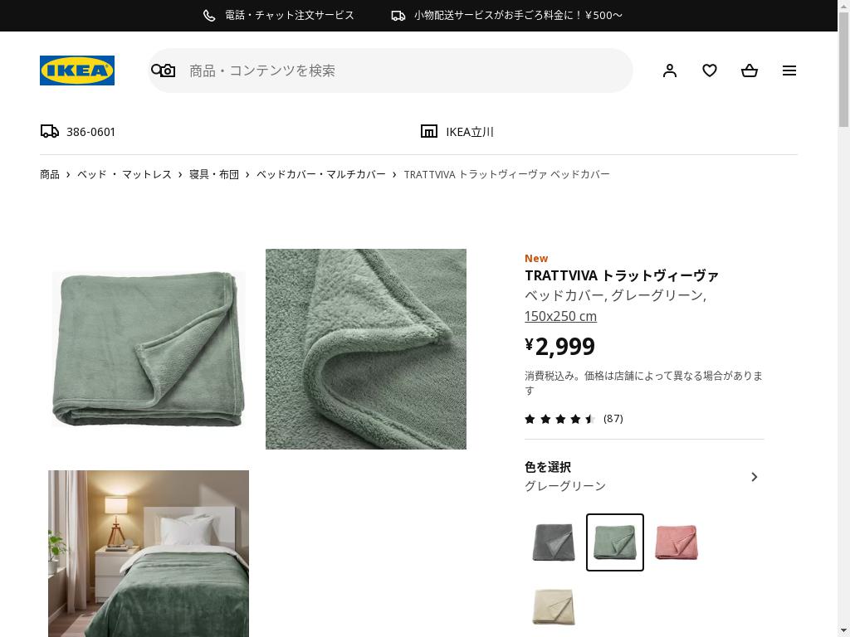Select the pink color swatch
The image size is (850, 637).
(676, 542)
